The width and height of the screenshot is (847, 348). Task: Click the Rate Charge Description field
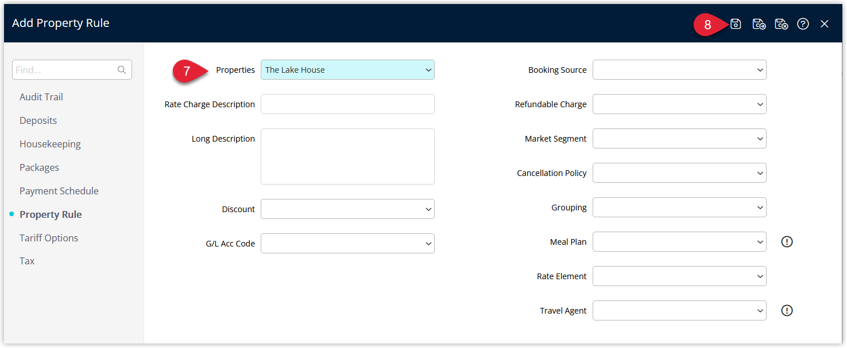(x=347, y=104)
